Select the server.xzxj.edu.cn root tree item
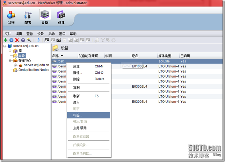The width and height of the screenshot is (225, 162). 26,46
